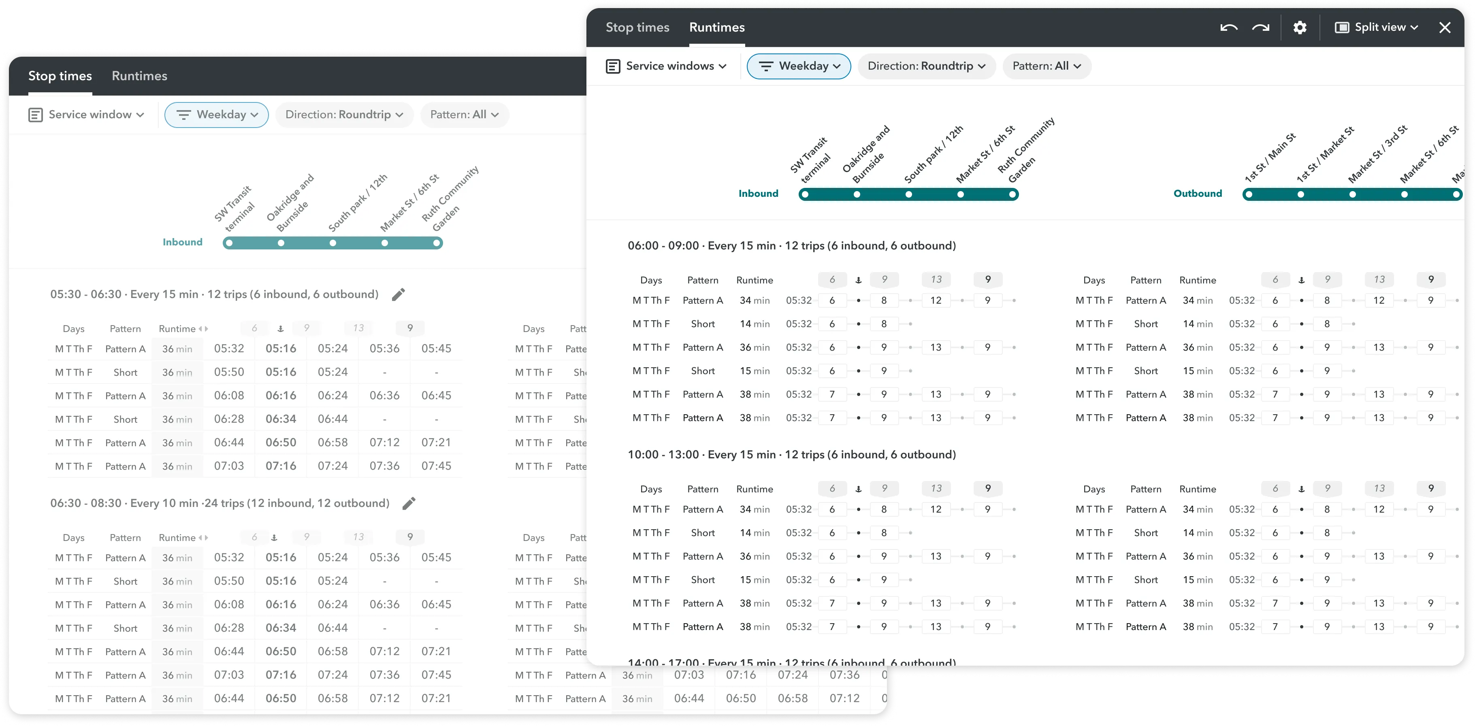Click anchor icon in 05:30 - 06:30 table header

point(281,329)
